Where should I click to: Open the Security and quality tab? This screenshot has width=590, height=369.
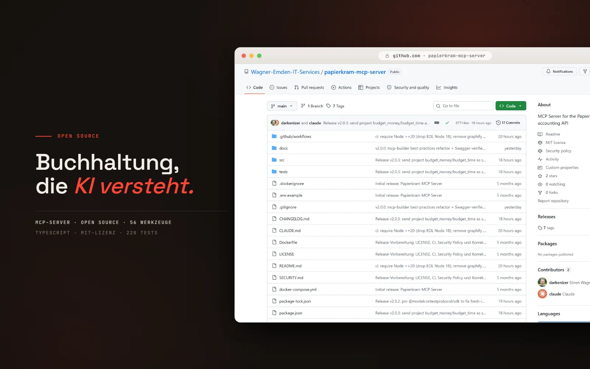pos(408,87)
